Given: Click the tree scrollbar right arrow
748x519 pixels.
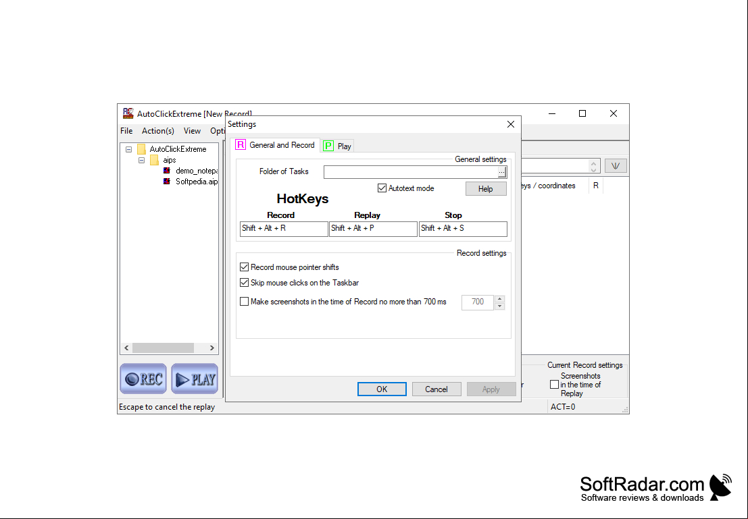Looking at the screenshot, I should [211, 348].
